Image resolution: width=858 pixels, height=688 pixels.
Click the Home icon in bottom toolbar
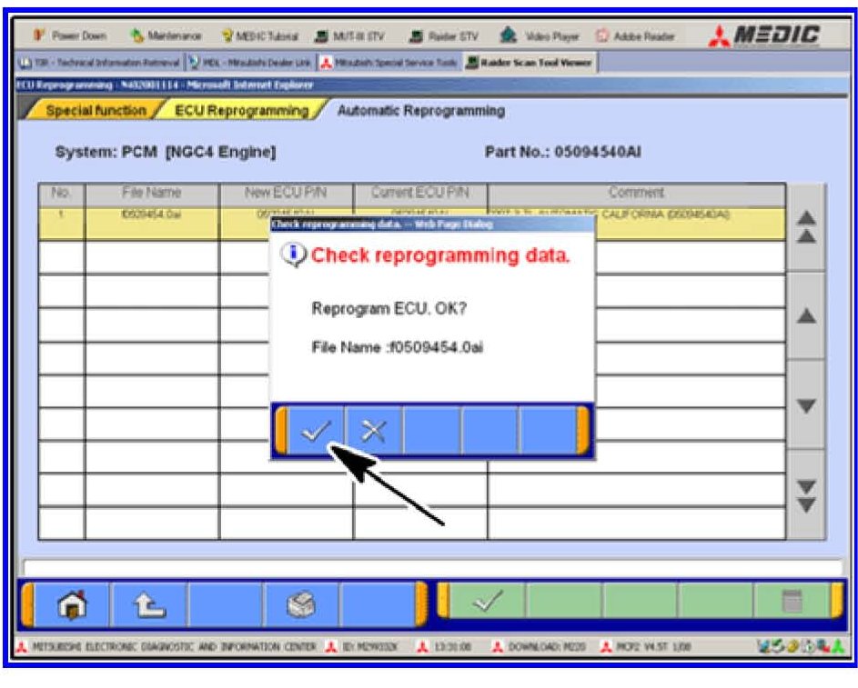click(x=72, y=603)
